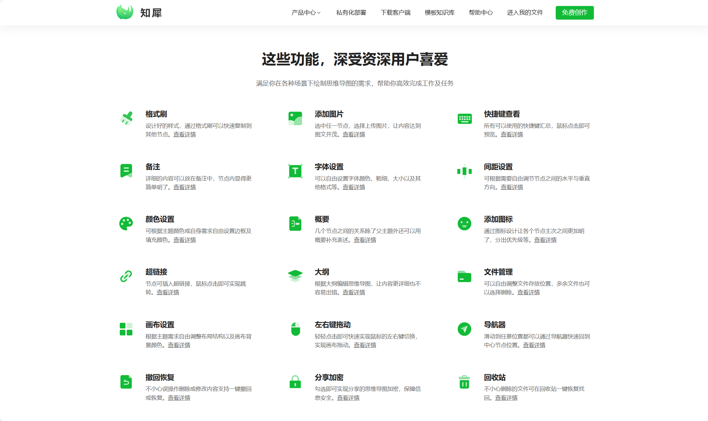The height and width of the screenshot is (421, 708).
Task: Open 查看详情 link under 格式刷
Action: tap(184, 134)
